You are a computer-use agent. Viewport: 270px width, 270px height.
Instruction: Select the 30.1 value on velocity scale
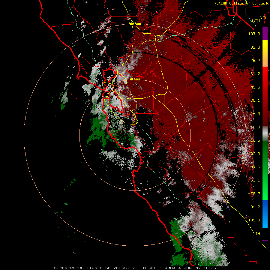click(255, 100)
